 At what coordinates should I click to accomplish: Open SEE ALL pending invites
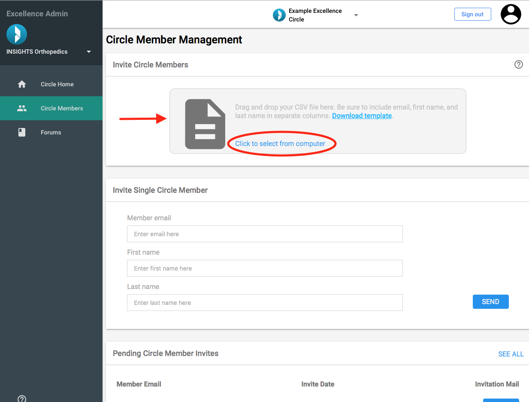pos(511,354)
